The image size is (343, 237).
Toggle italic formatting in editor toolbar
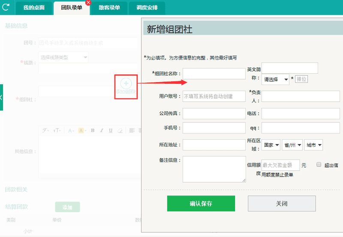(102, 130)
